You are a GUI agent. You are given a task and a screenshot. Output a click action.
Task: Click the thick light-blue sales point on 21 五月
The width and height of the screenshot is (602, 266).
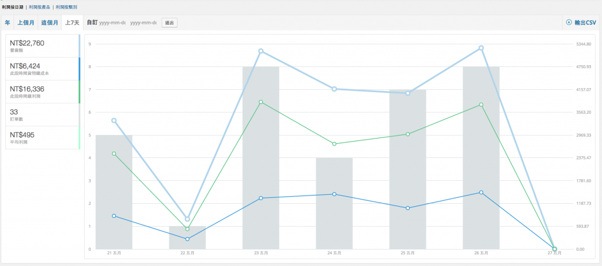tap(114, 120)
